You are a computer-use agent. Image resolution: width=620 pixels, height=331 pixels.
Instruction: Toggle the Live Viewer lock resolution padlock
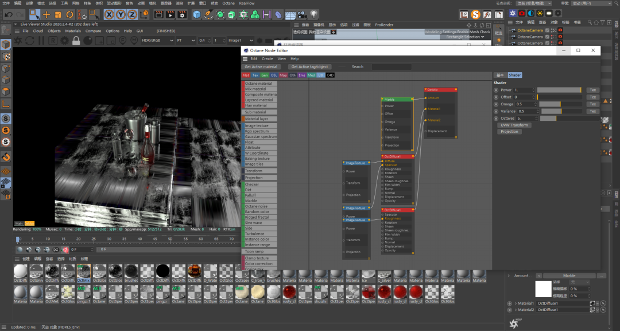click(x=76, y=40)
